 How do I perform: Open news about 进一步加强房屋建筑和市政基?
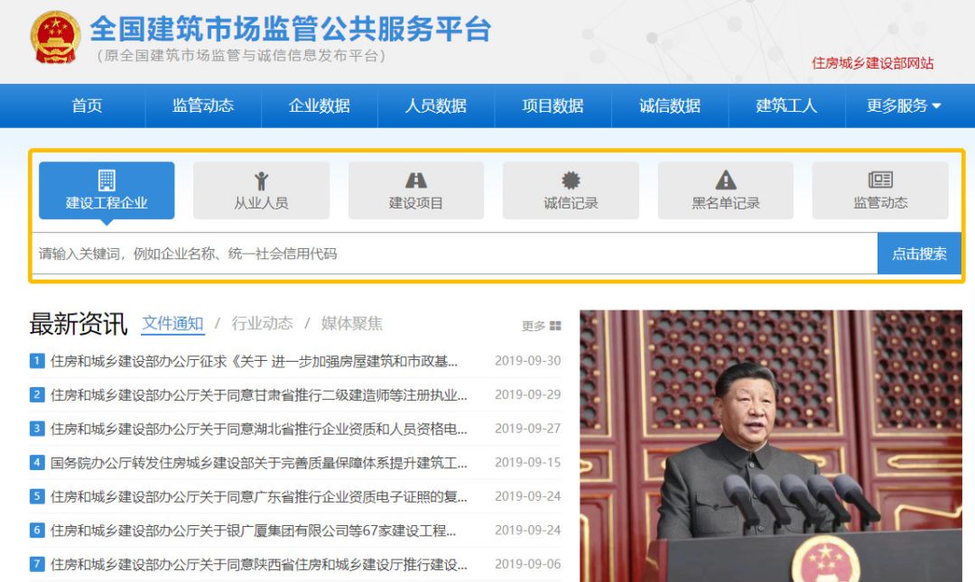pyautogui.click(x=254, y=361)
